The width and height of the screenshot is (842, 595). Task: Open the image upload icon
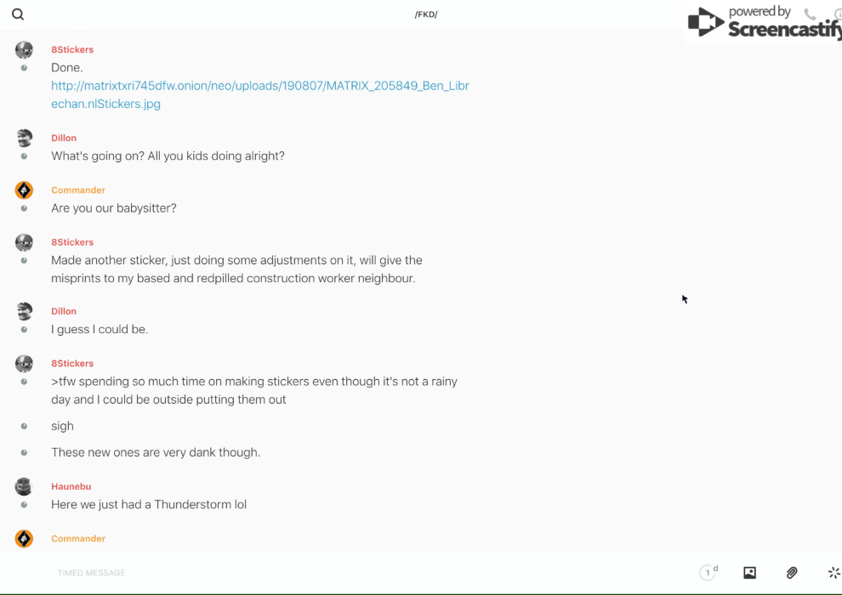click(x=749, y=573)
